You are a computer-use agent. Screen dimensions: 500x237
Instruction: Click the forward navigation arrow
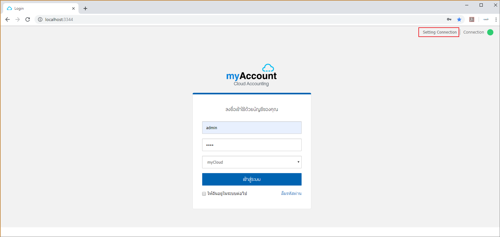coord(18,19)
